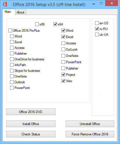Image resolution: width=120 pixels, height=144 pixels.
Task: Click the Office 2016 DVD button
Action: tap(31, 112)
